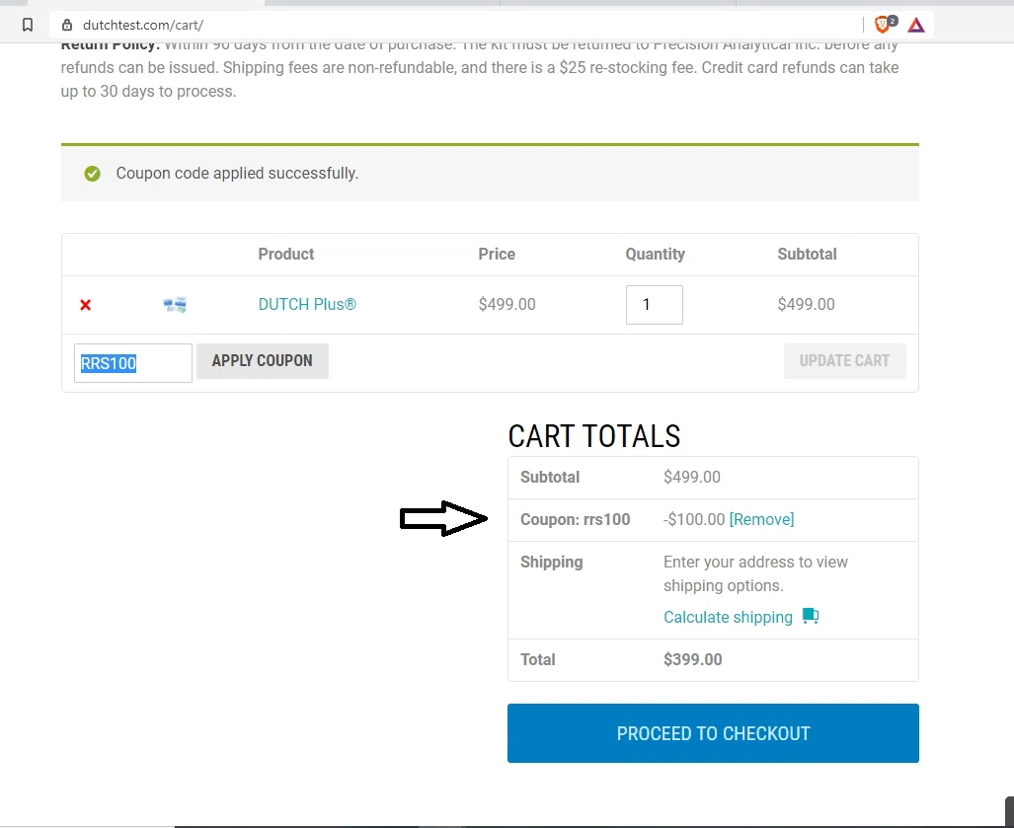Click the green success checkmark icon
1014x828 pixels.
coord(93,174)
